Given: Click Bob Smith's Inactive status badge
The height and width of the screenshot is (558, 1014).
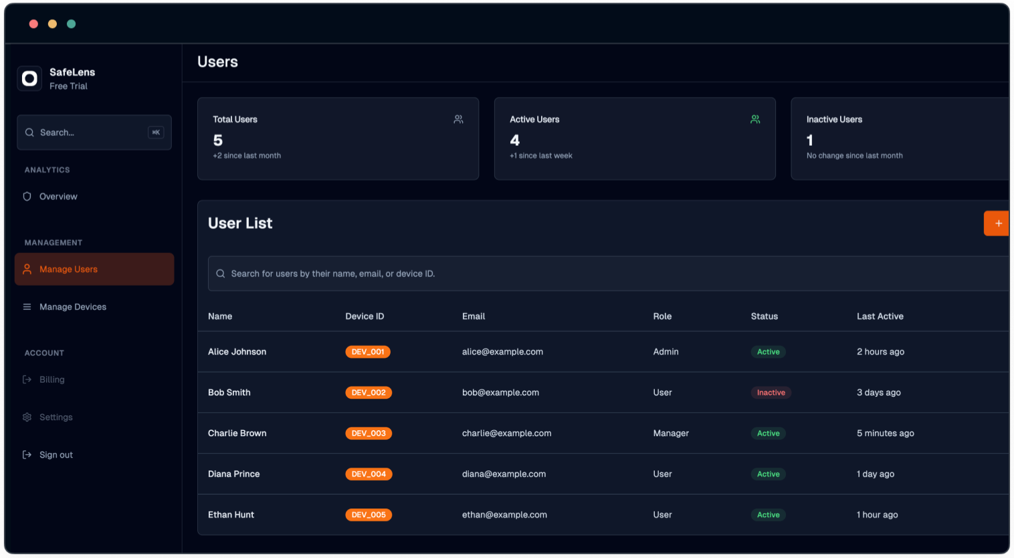Looking at the screenshot, I should [771, 393].
